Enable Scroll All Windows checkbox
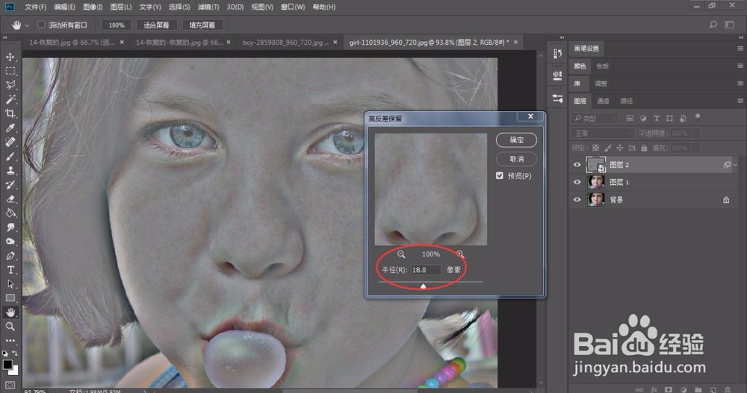Screen dimensions: 747x393 [x=41, y=25]
